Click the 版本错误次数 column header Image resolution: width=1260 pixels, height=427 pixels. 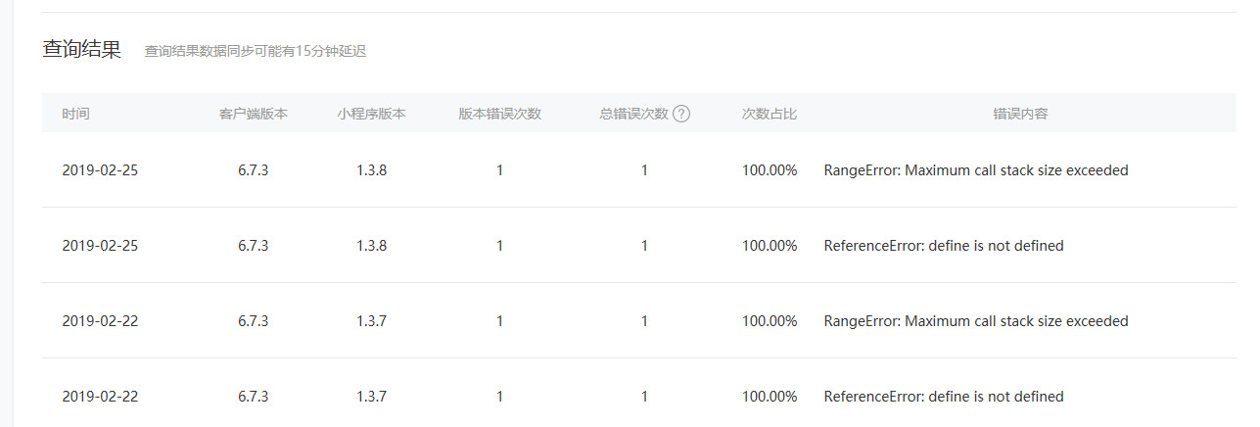[x=499, y=114]
